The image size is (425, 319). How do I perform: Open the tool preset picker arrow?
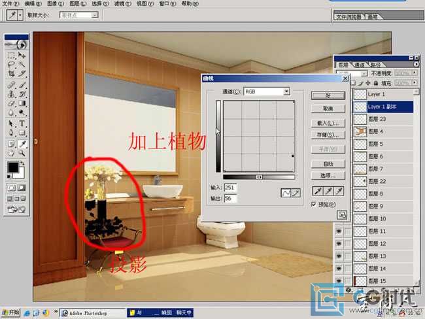20,15
